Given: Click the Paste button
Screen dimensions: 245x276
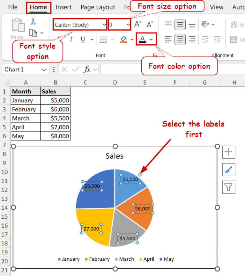Looking at the screenshot, I should [x=17, y=29].
